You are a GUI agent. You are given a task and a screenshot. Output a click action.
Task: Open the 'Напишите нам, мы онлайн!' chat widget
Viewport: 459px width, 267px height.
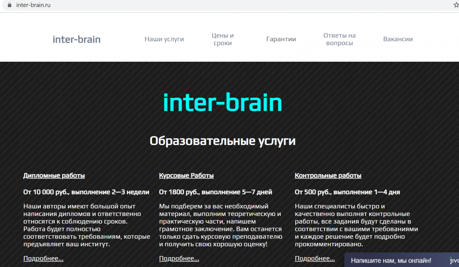pos(401,260)
